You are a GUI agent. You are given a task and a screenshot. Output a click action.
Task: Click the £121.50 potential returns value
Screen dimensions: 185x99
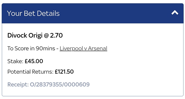point(64,72)
